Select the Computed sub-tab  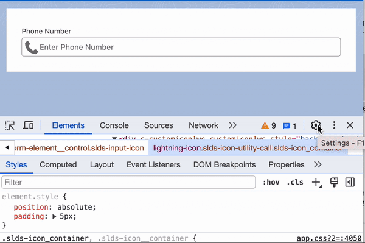(x=58, y=164)
